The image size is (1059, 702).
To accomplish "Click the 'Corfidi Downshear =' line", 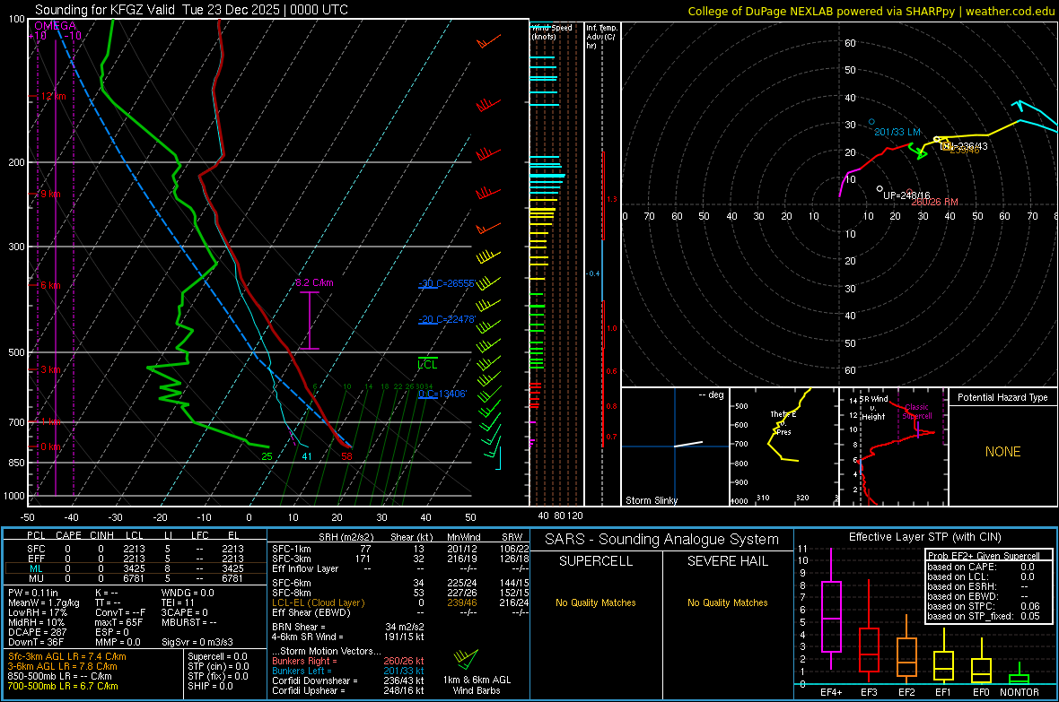I will coord(348,680).
